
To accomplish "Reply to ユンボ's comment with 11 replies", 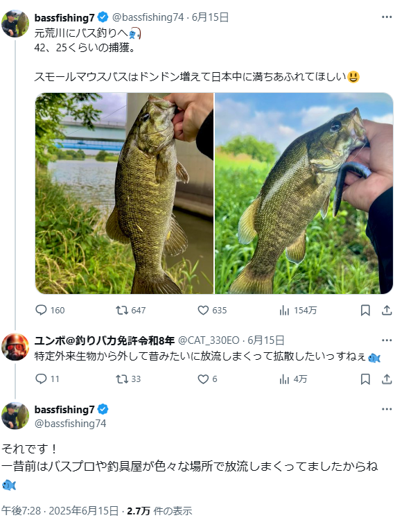I will 47,379.
